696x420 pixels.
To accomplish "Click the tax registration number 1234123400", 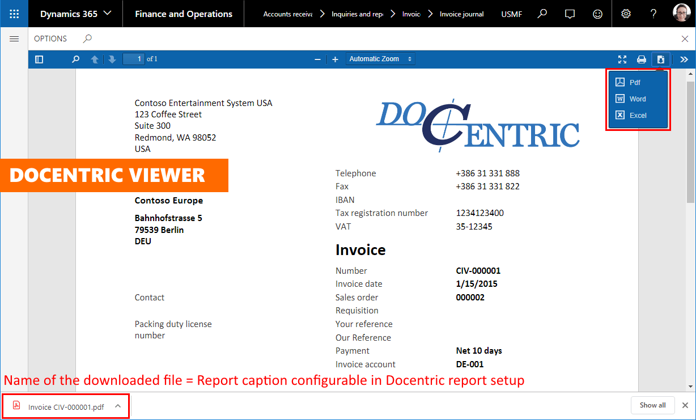I will [x=479, y=213].
